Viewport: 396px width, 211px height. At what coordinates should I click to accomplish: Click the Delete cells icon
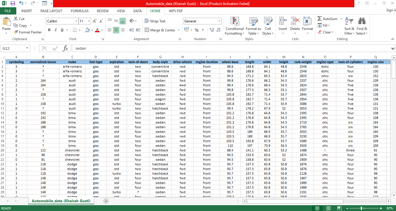[295, 22]
